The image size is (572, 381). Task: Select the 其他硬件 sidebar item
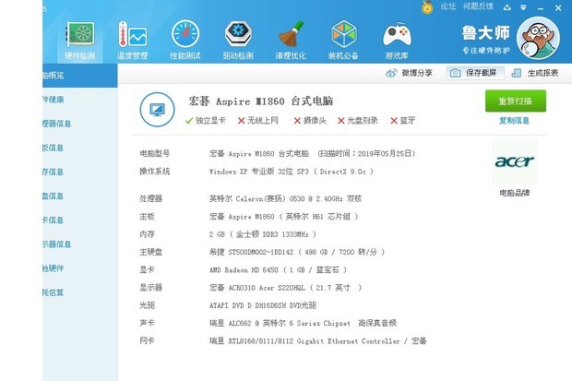(x=80, y=268)
